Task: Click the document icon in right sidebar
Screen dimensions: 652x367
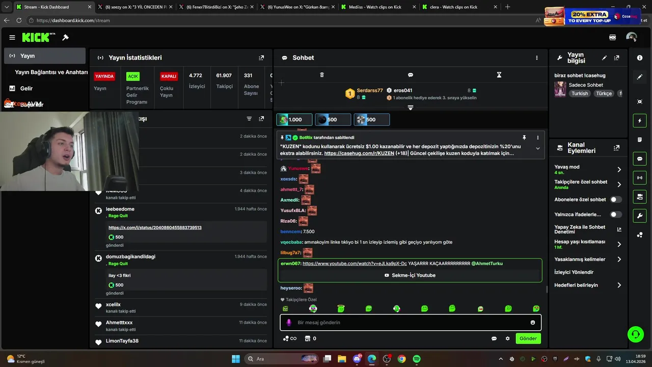Action: pos(640,140)
